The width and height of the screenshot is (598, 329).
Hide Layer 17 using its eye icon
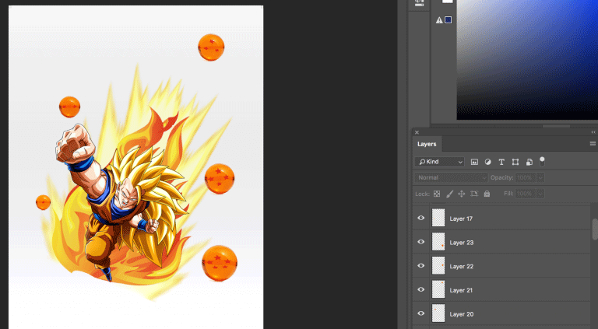coord(421,219)
